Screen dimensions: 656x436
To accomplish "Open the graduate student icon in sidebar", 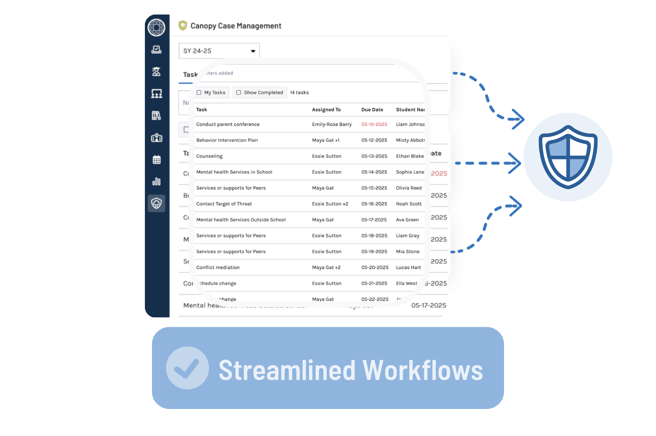I will [157, 72].
